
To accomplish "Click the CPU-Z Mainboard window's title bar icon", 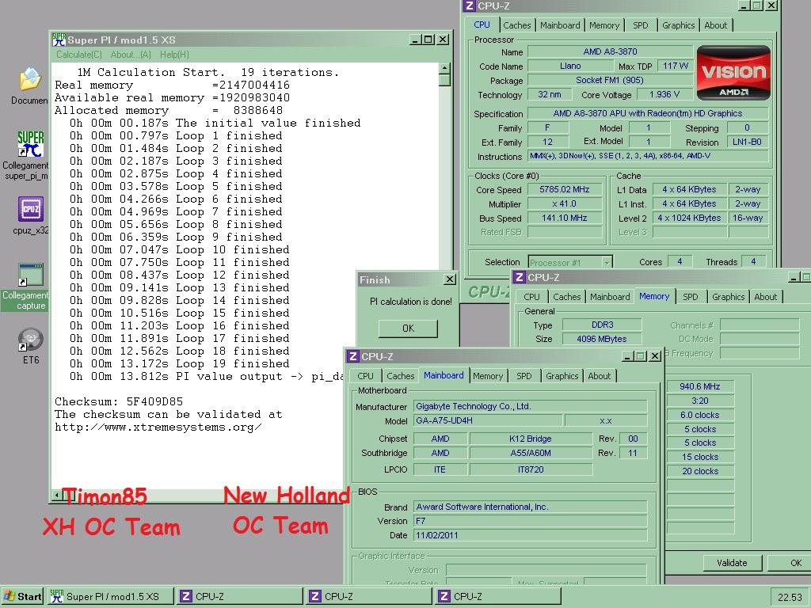I will (x=352, y=356).
